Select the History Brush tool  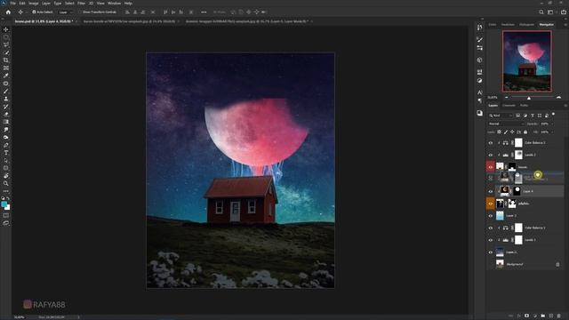pos(6,107)
